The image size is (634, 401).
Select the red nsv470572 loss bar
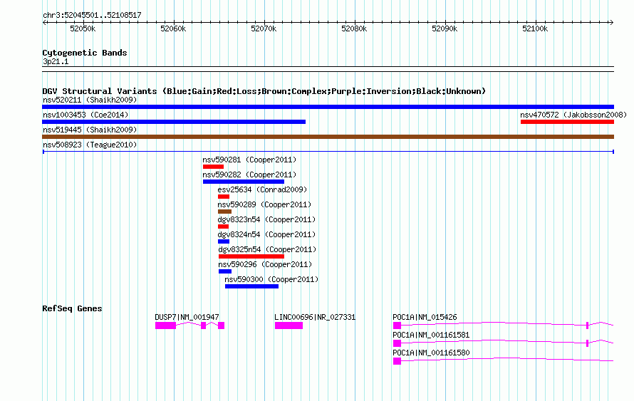(567, 122)
